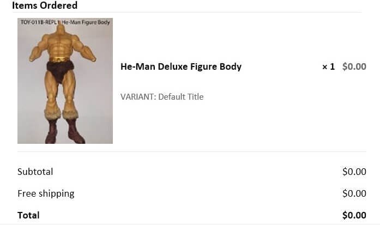Click the Free shipping amount $0.00

[x=354, y=193]
